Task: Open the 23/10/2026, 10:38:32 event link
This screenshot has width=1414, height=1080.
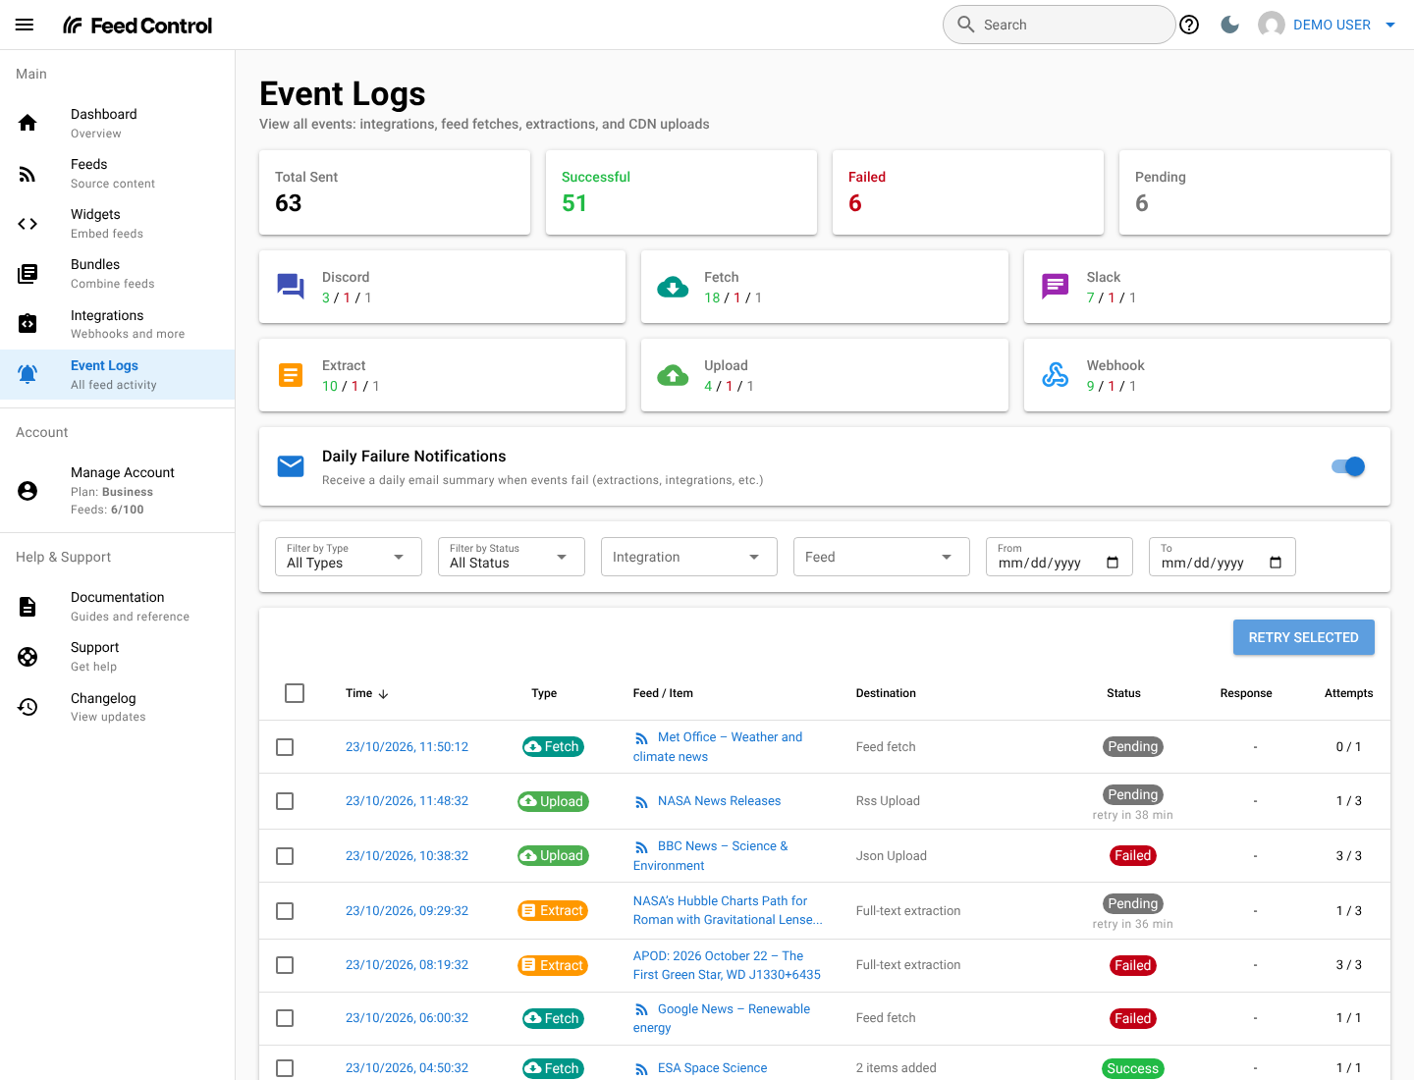Action: (407, 856)
